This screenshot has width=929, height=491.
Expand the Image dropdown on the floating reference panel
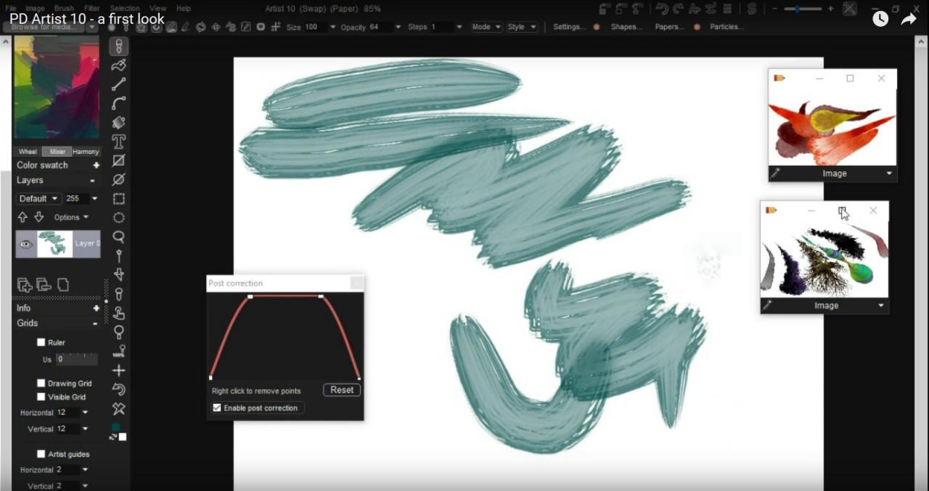click(x=889, y=173)
